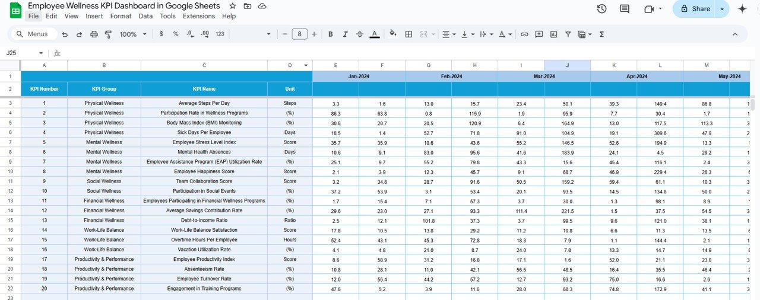Search the Menus box
The image size is (760, 300).
coord(34,34)
